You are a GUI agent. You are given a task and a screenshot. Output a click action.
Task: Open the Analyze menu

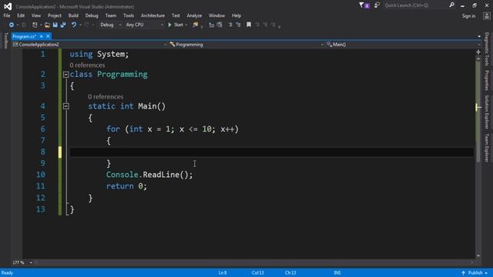(x=194, y=15)
